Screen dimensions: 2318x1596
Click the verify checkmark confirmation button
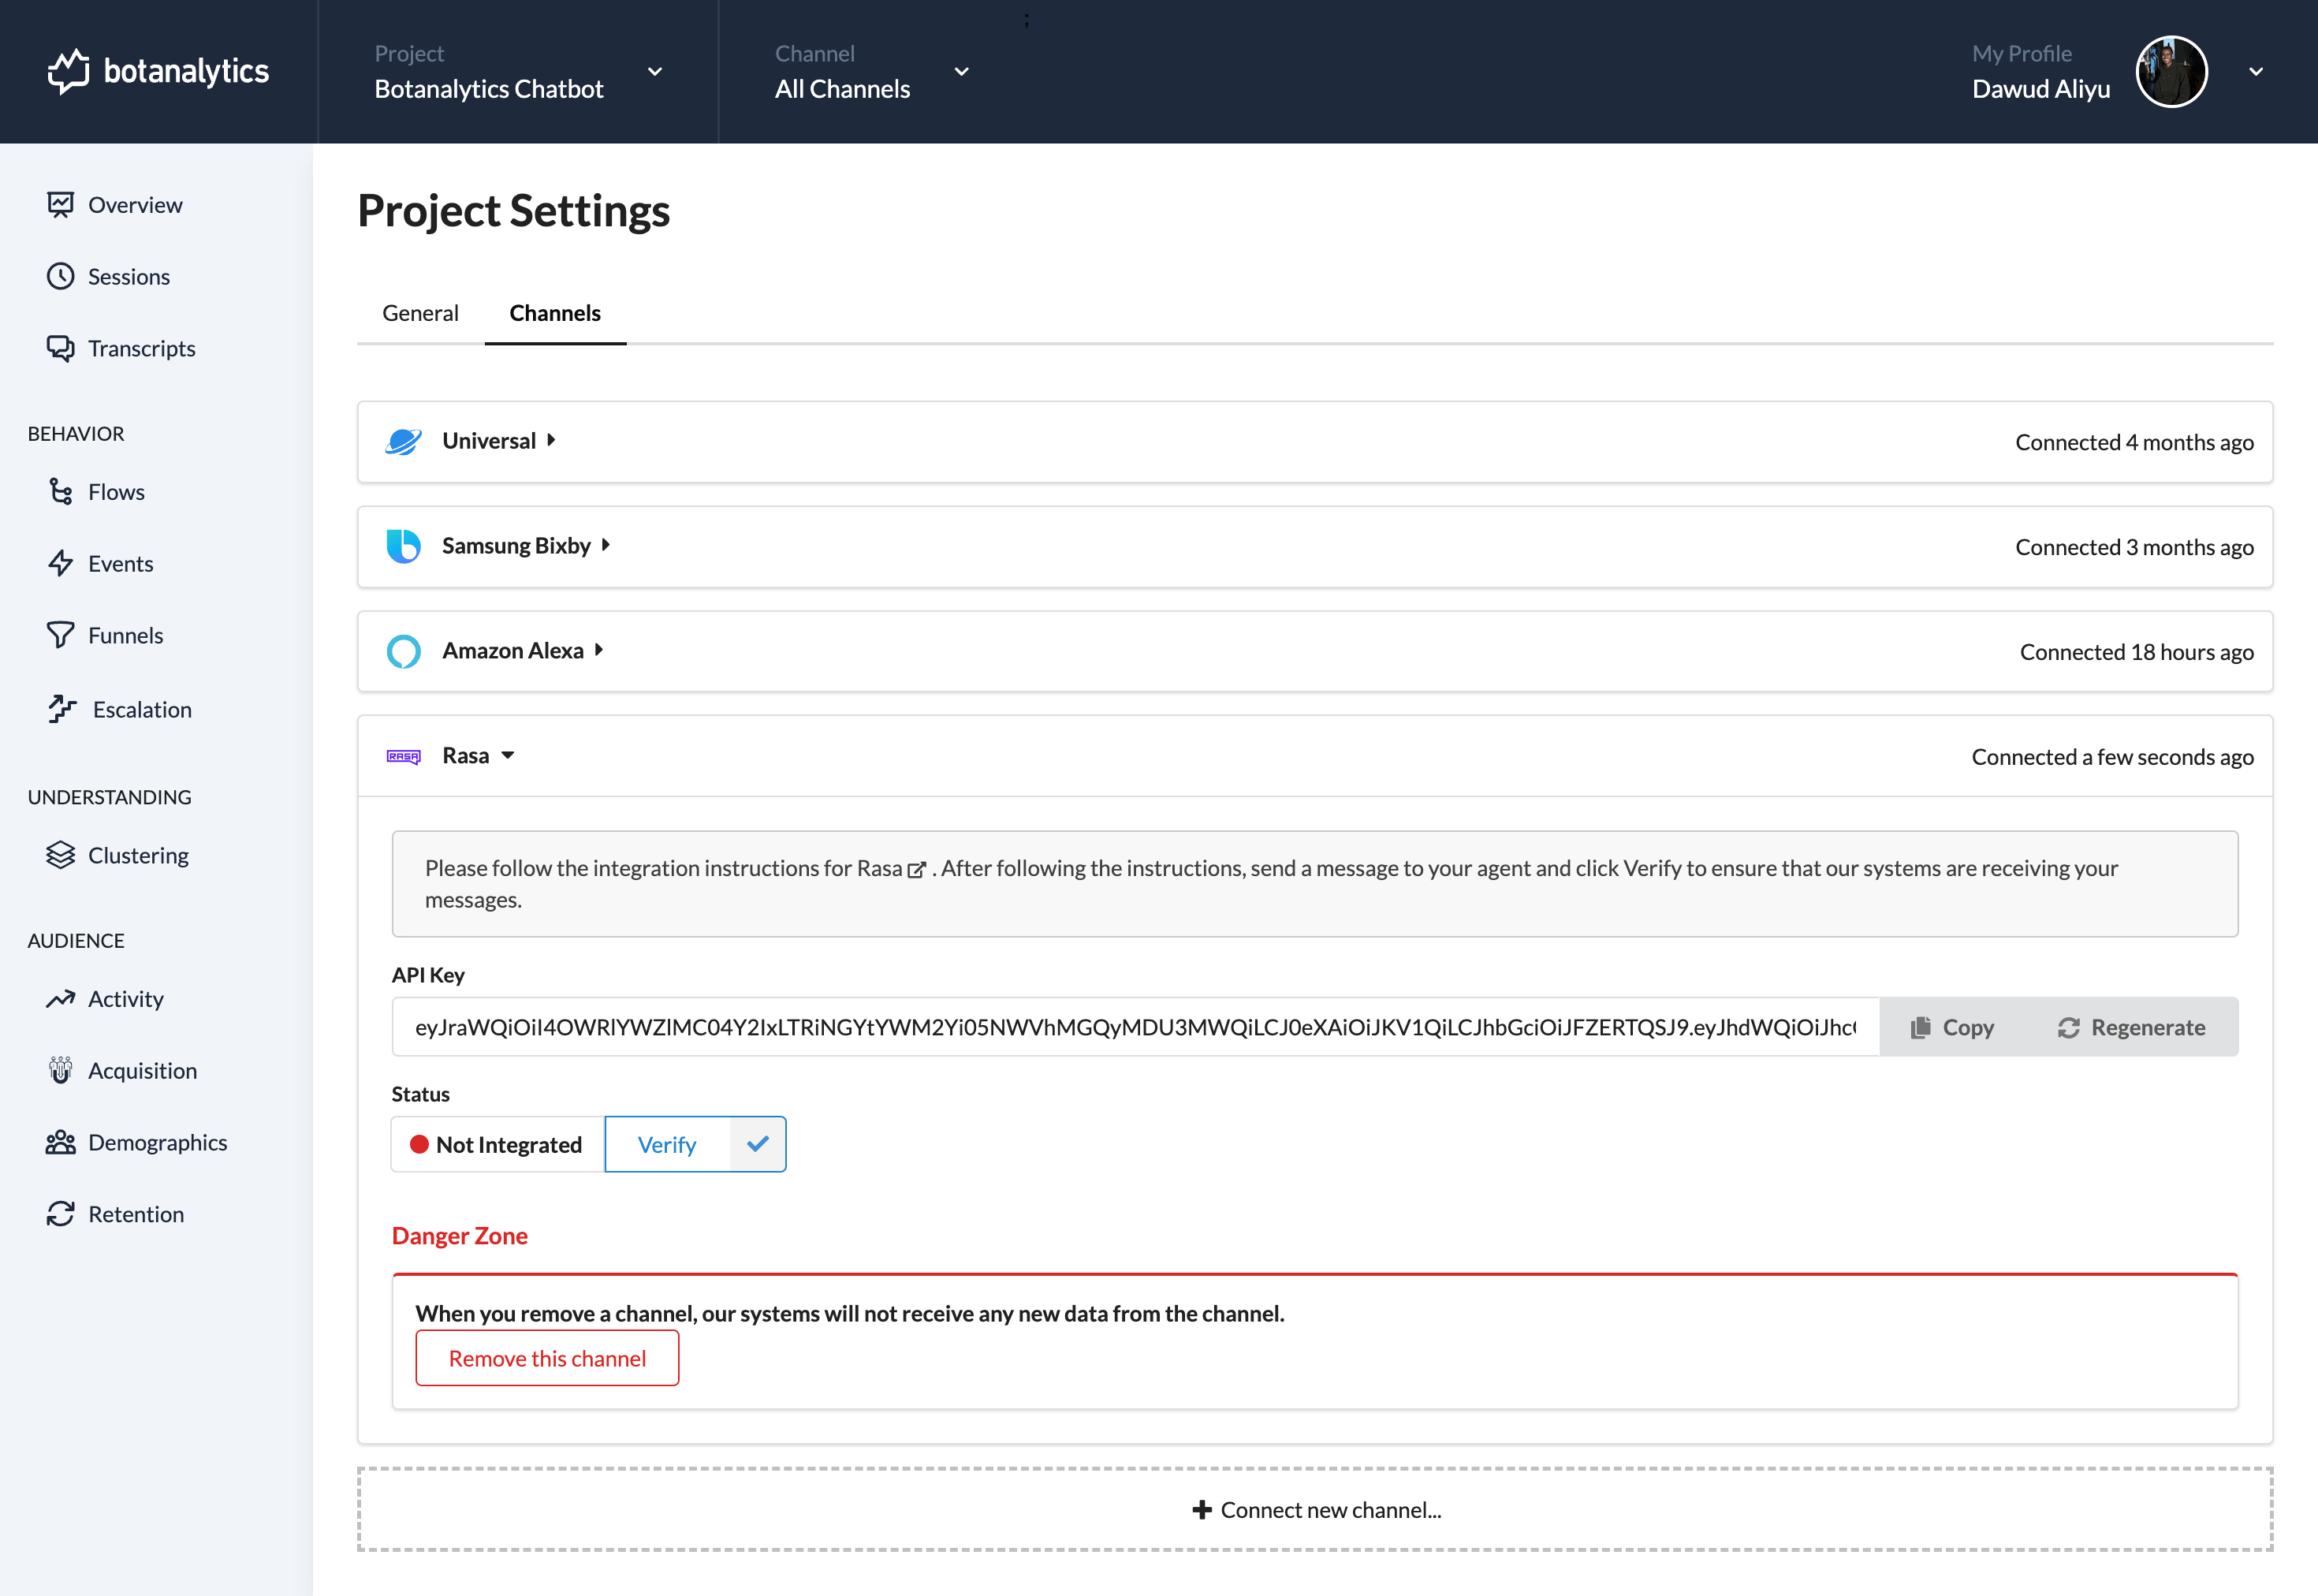click(x=758, y=1145)
